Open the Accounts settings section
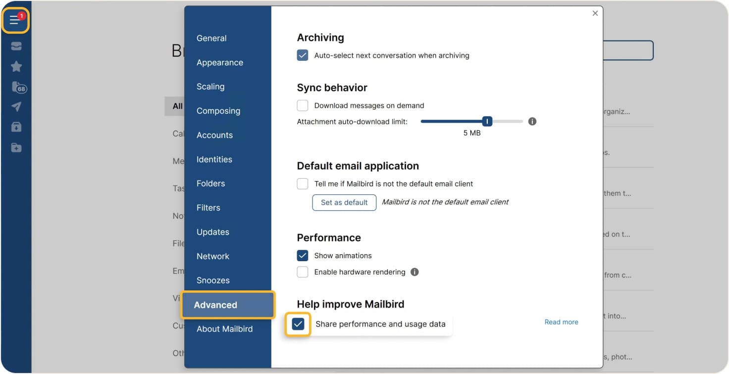 (x=215, y=135)
